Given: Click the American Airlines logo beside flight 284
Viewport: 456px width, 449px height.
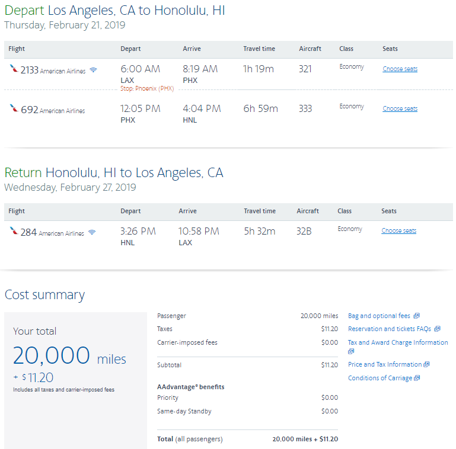Looking at the screenshot, I should click(14, 231).
